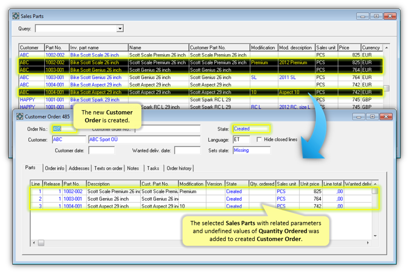Focus the Wanted deliv. date field

coord(187,150)
